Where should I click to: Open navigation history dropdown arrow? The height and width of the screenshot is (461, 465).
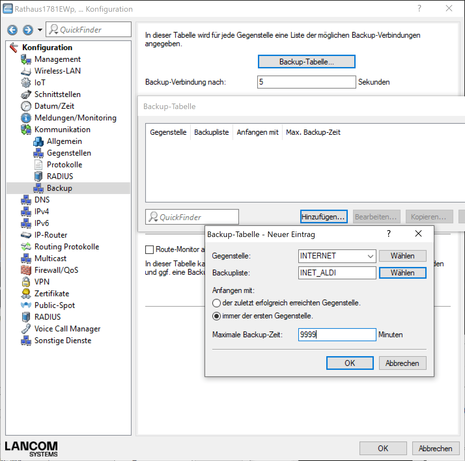coord(40,30)
